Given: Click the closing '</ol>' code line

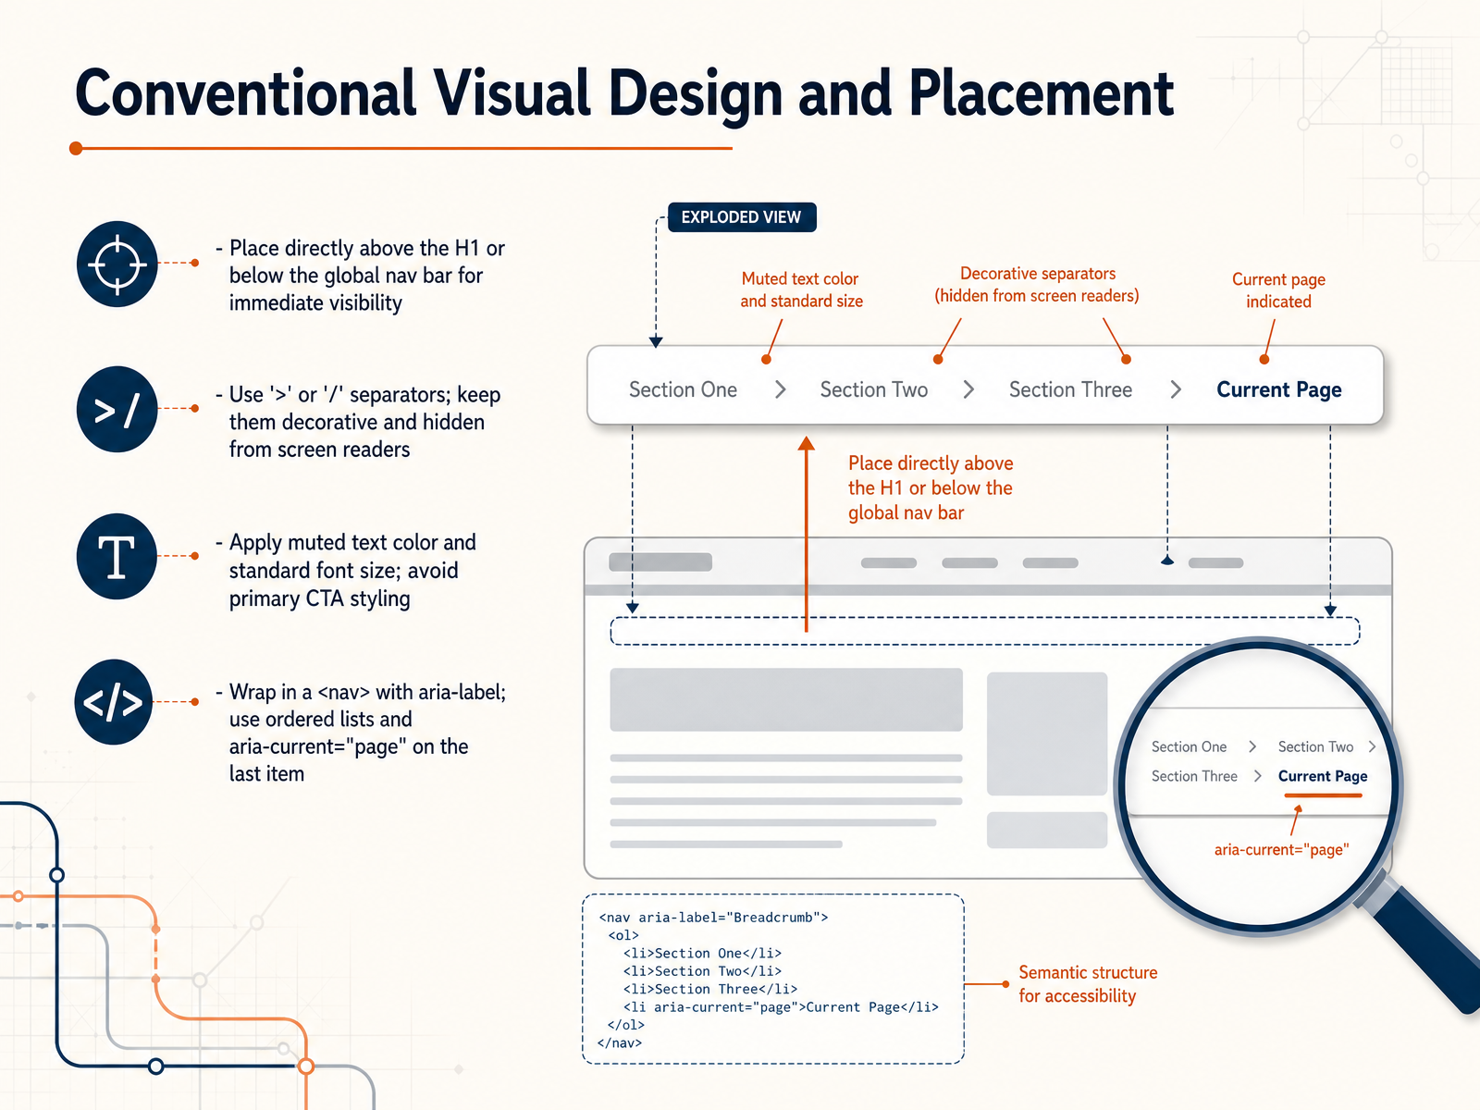Looking at the screenshot, I should point(626,1025).
